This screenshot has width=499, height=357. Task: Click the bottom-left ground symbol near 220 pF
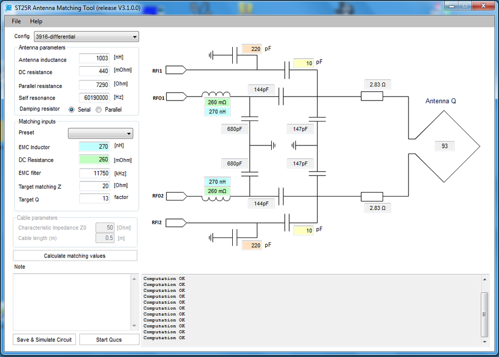tap(211, 237)
